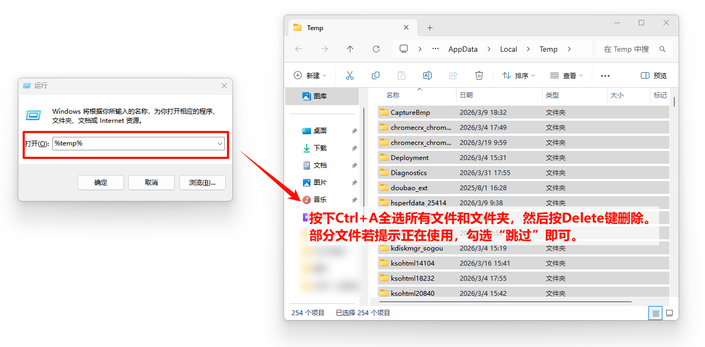The height and width of the screenshot is (347, 705).
Task: Click the paste icon in the toolbar
Action: click(402, 75)
